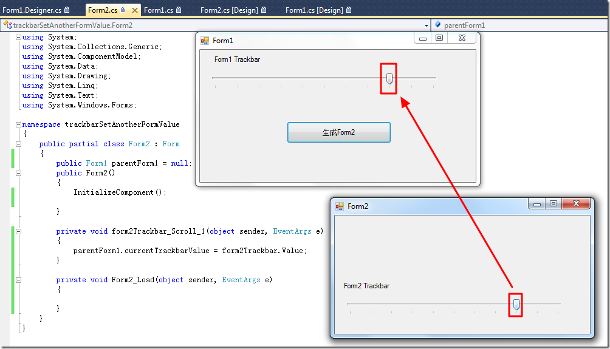610x349 pixels.
Task: Click the Form1 window title text
Action: [223, 41]
